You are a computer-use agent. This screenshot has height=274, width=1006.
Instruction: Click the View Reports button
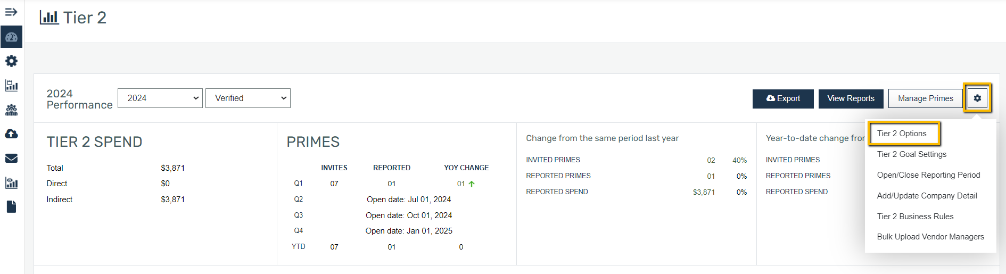pos(851,98)
